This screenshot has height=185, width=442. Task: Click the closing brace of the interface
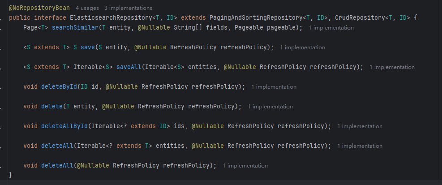[11, 175]
